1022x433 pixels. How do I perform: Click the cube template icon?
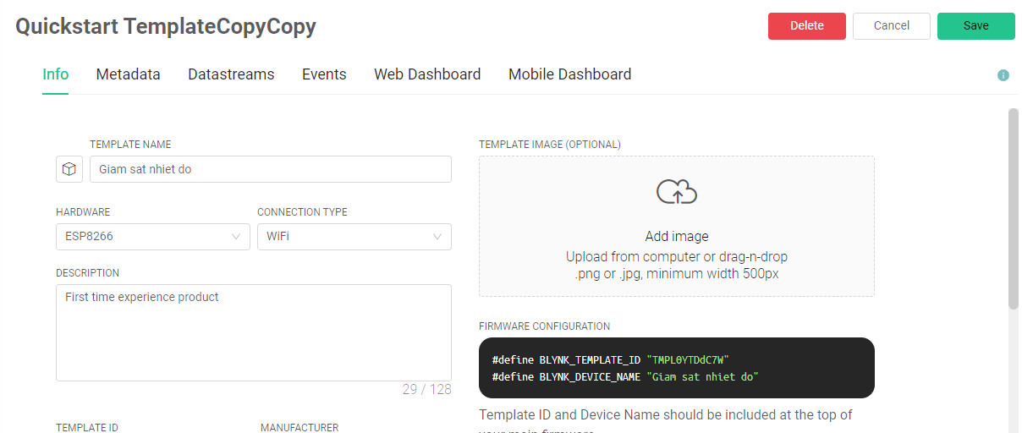[69, 169]
